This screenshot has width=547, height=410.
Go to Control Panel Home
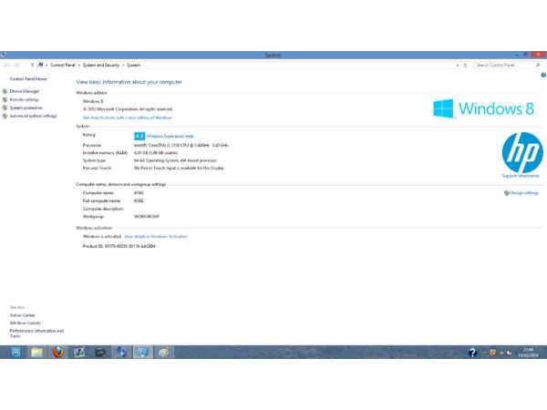28,79
